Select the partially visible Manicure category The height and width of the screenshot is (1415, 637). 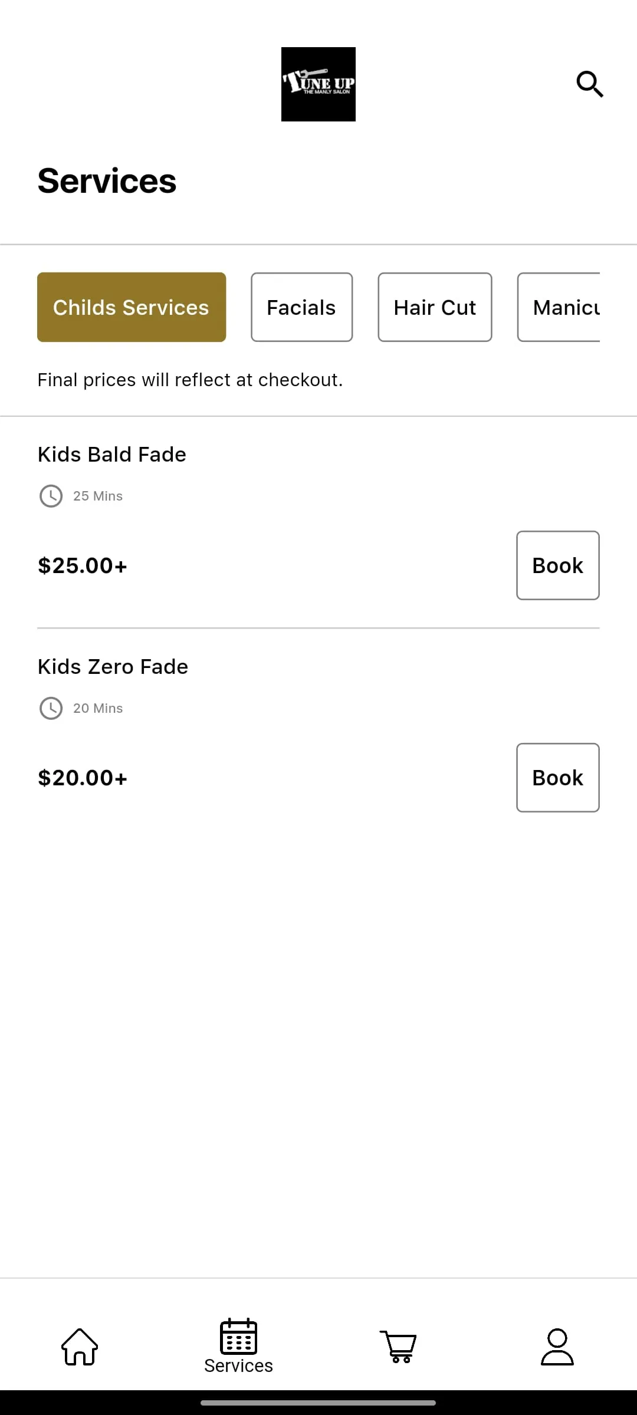560,307
